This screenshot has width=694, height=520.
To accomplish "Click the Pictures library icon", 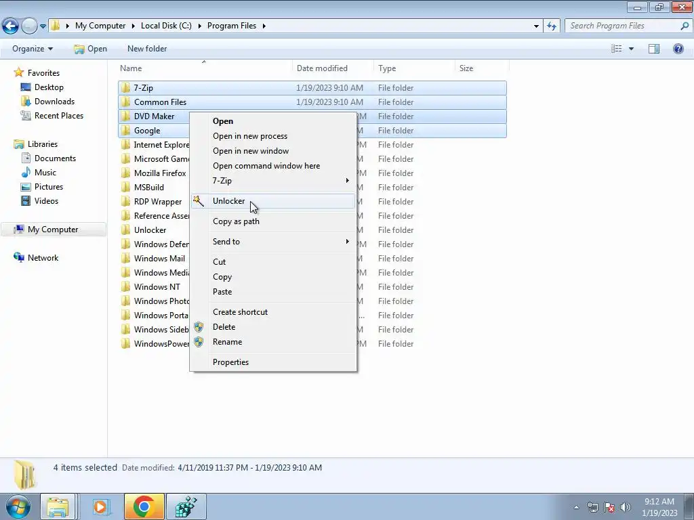I will 26,187.
